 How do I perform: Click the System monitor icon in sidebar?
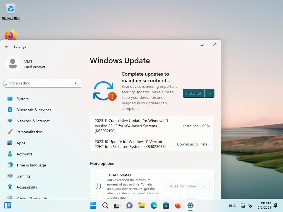coord(10,99)
